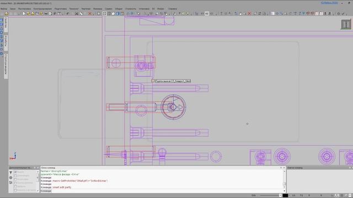Open the blue link in the title bar
This screenshot has width=353, height=198.
(329, 3)
